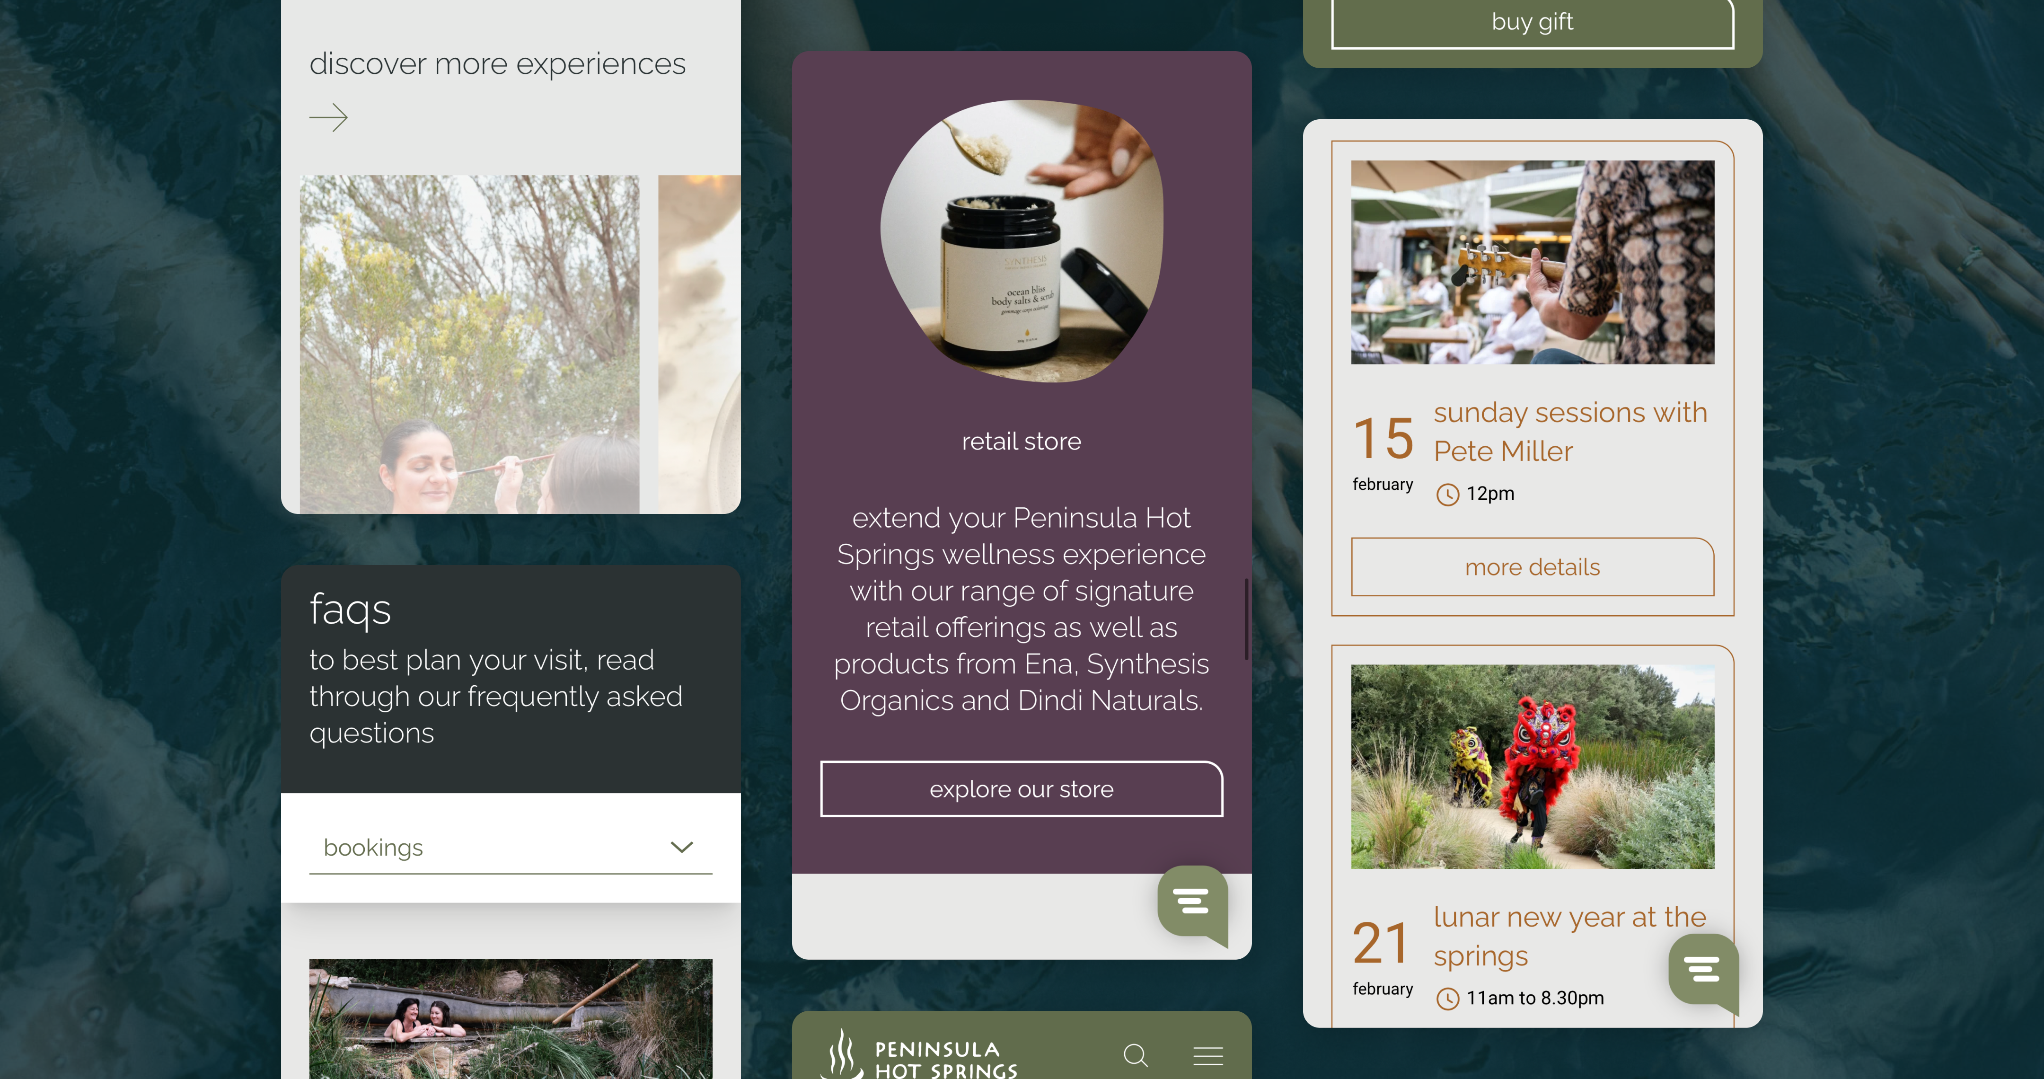
Task: Expand the bookings FAQ dropdown chevron
Action: pos(682,847)
